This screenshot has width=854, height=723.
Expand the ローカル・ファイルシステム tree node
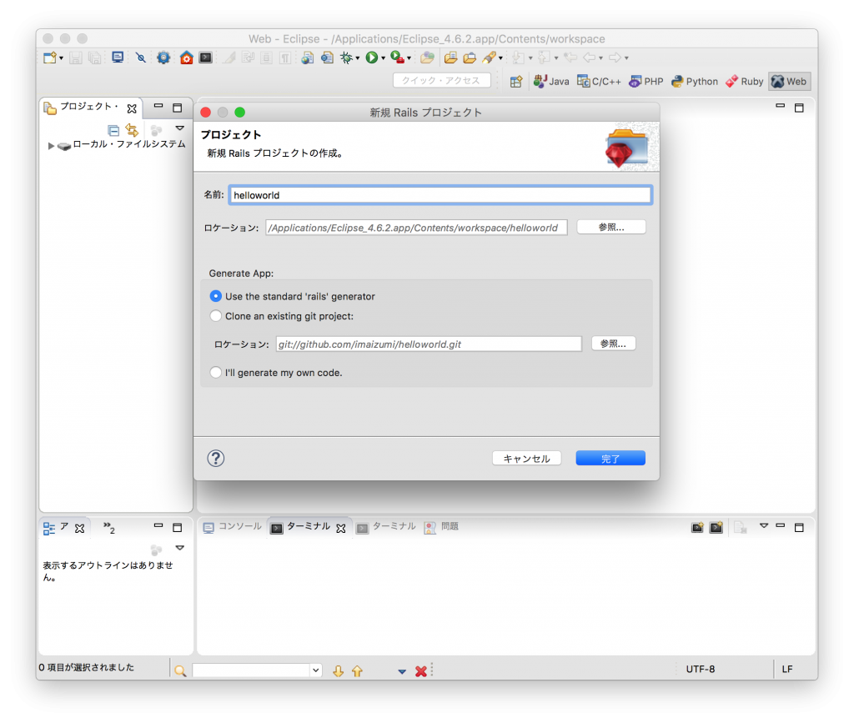[51, 146]
